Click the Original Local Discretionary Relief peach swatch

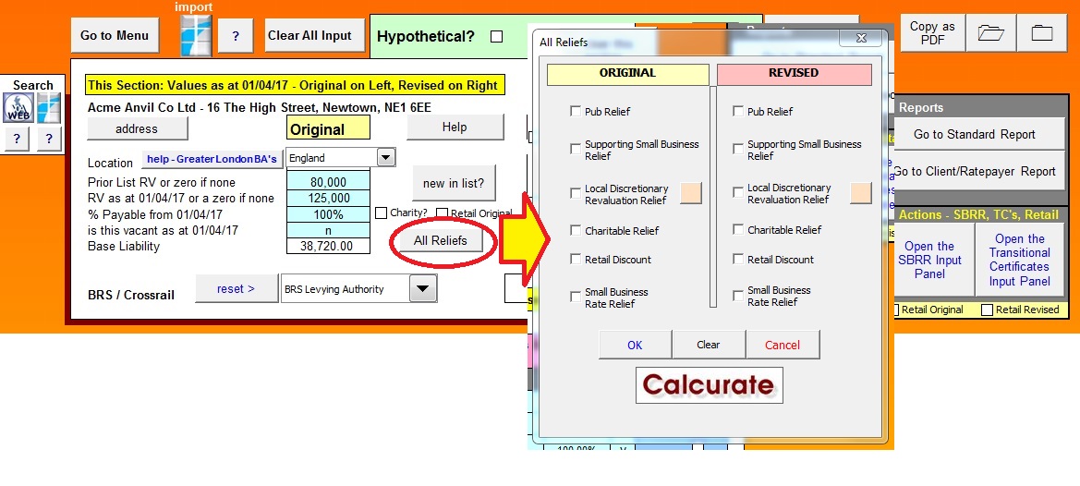click(x=691, y=193)
